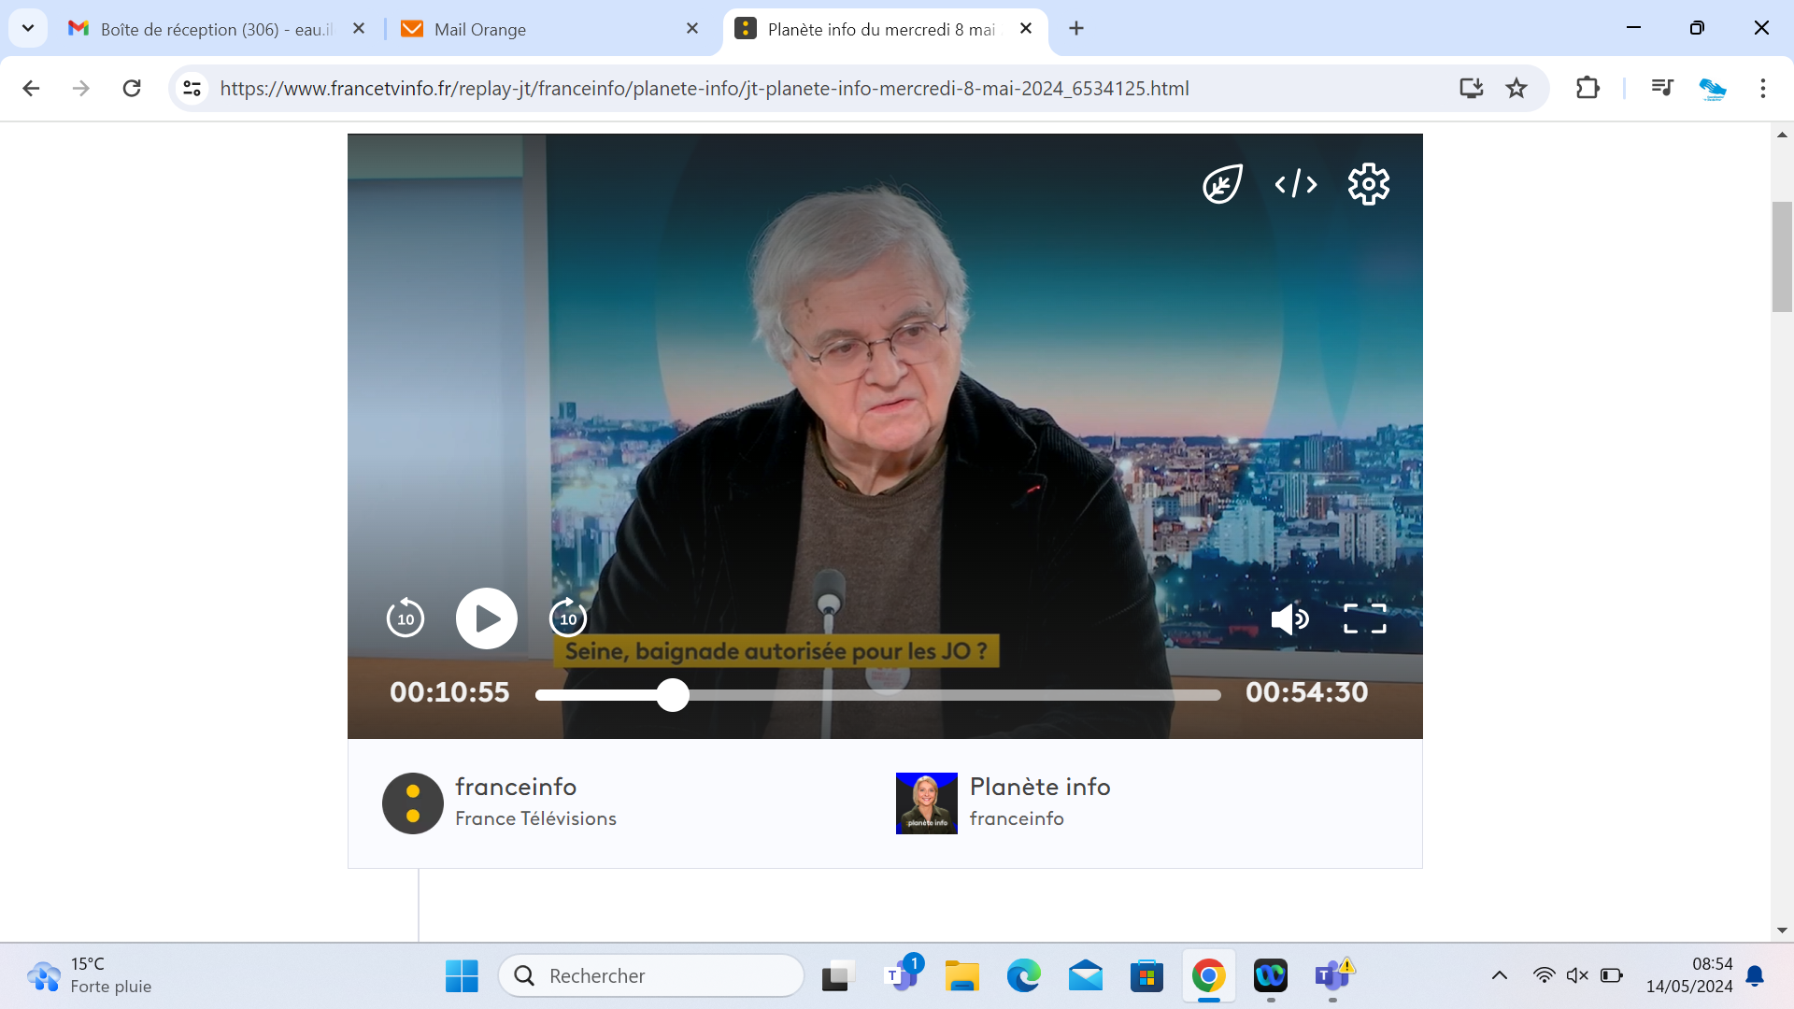The height and width of the screenshot is (1009, 1794).
Task: Click the Planète info show thumbnail
Action: point(926,803)
